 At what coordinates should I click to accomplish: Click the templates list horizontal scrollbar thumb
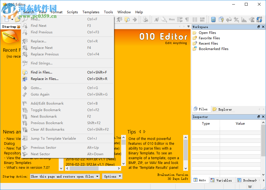[x=84, y=169]
